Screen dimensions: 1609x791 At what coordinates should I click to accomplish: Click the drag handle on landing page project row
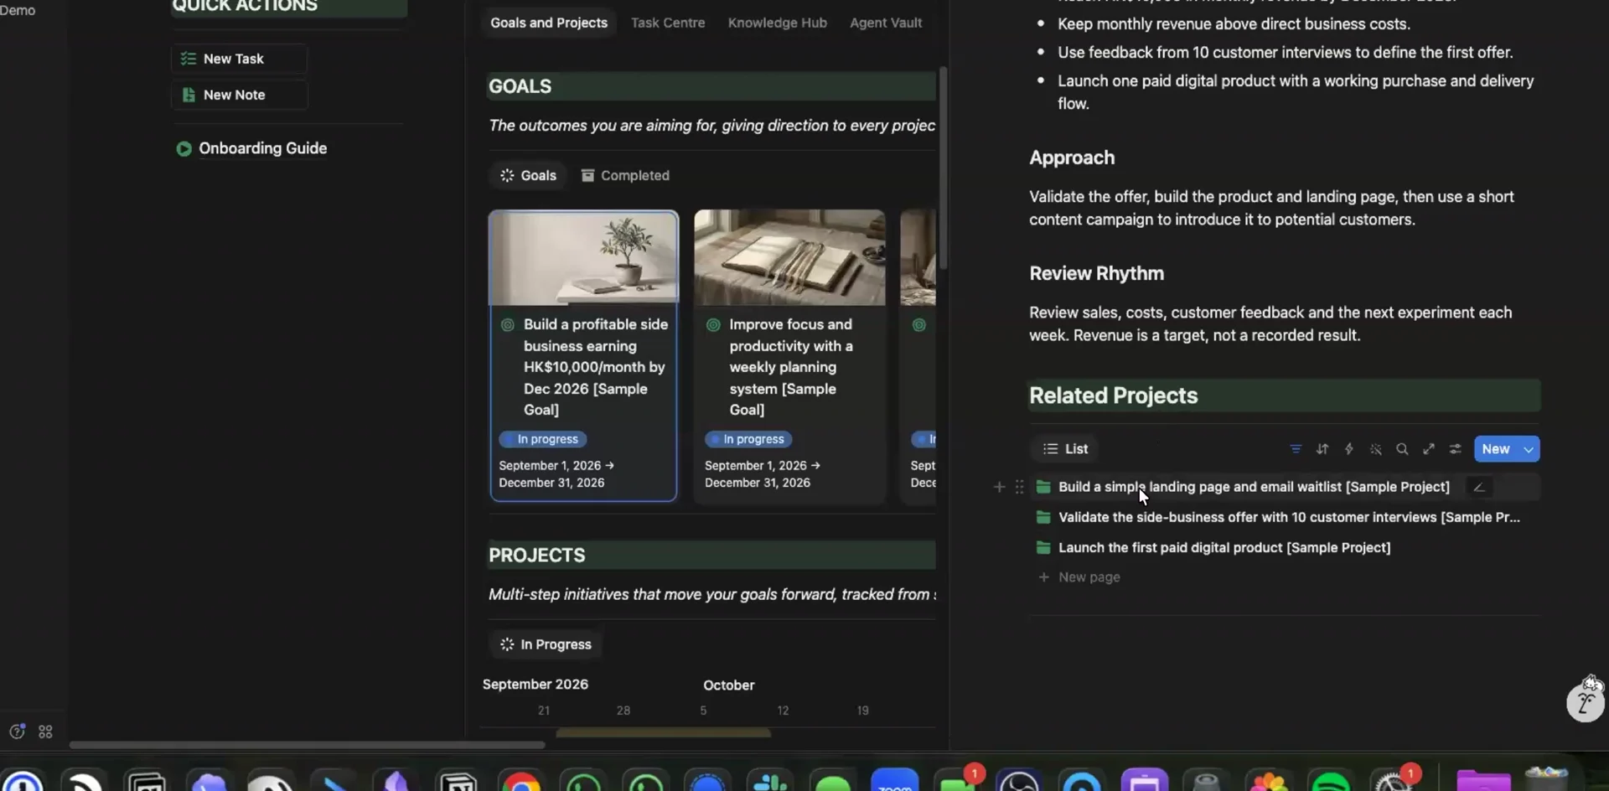(1019, 487)
